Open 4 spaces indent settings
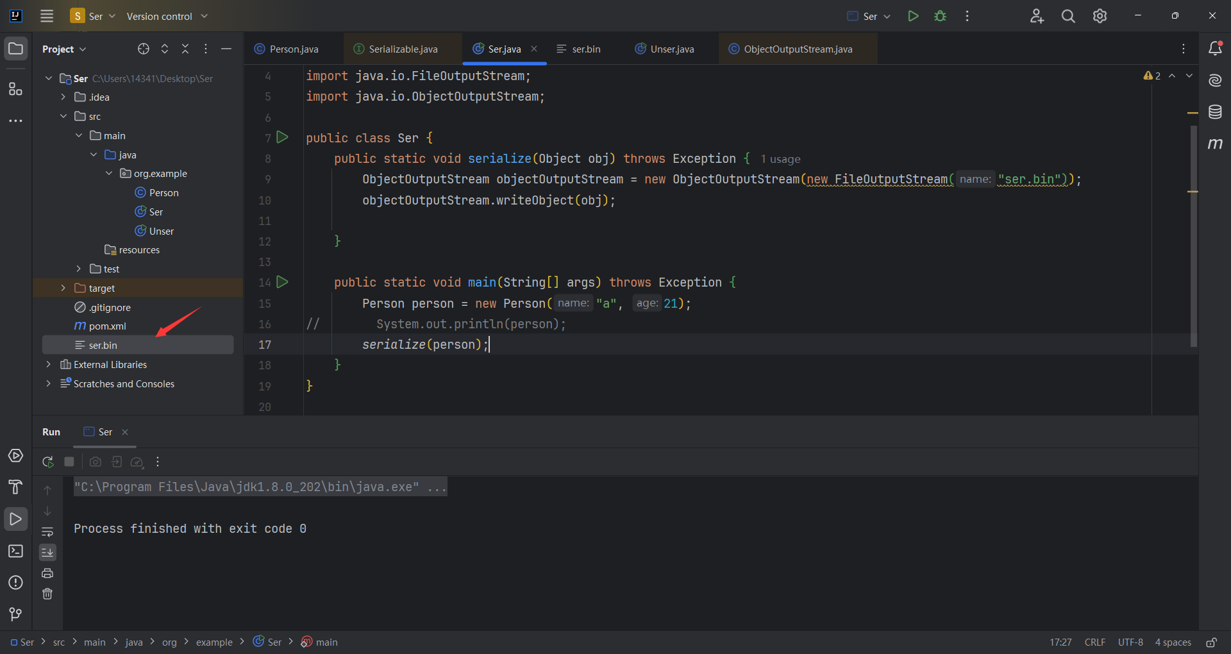1231x654 pixels. click(1173, 642)
